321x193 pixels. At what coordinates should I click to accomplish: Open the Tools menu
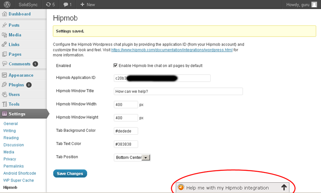[14, 104]
